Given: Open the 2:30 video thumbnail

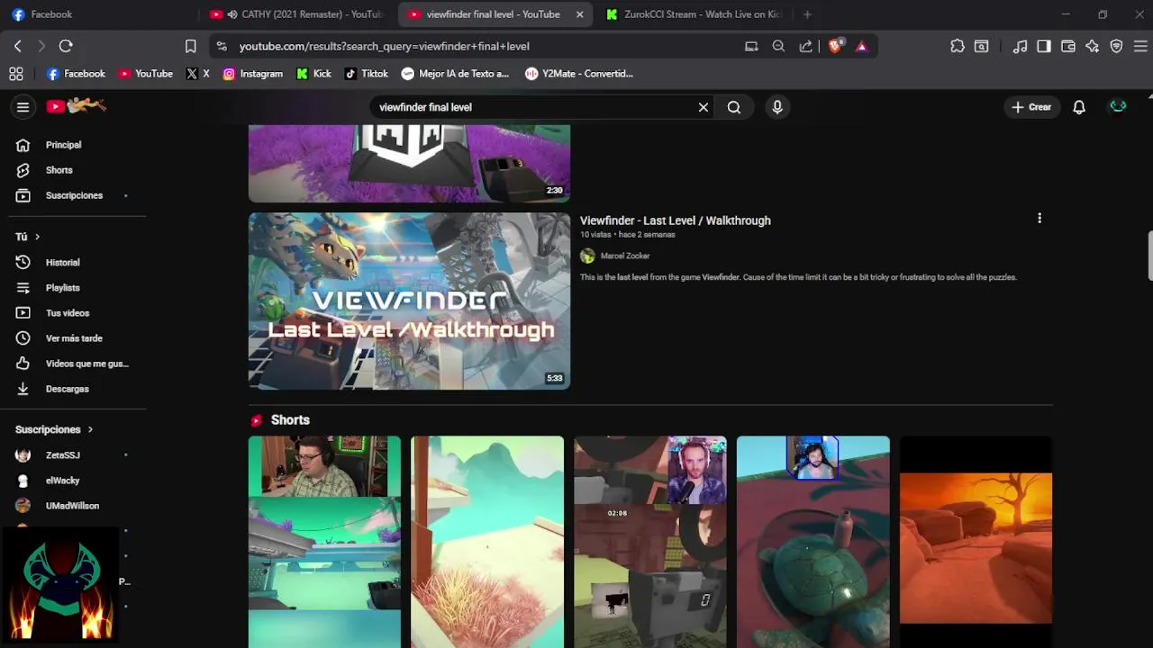Looking at the screenshot, I should (x=409, y=164).
